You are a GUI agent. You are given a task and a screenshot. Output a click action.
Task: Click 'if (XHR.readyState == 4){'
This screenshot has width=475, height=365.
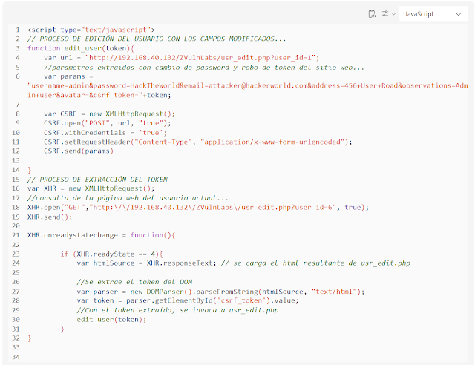pyautogui.click(x=111, y=254)
